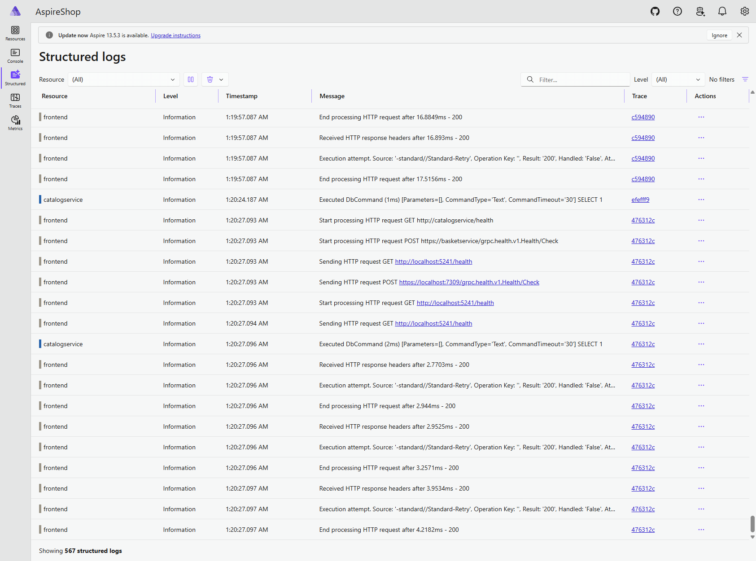
Task: Open the filters list icon next to No filters
Action: pyautogui.click(x=745, y=79)
